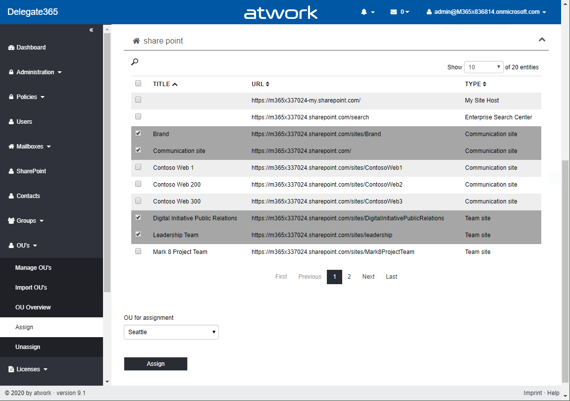570x401 pixels.
Task: Open the mail envelope icon in header
Action: click(x=394, y=12)
